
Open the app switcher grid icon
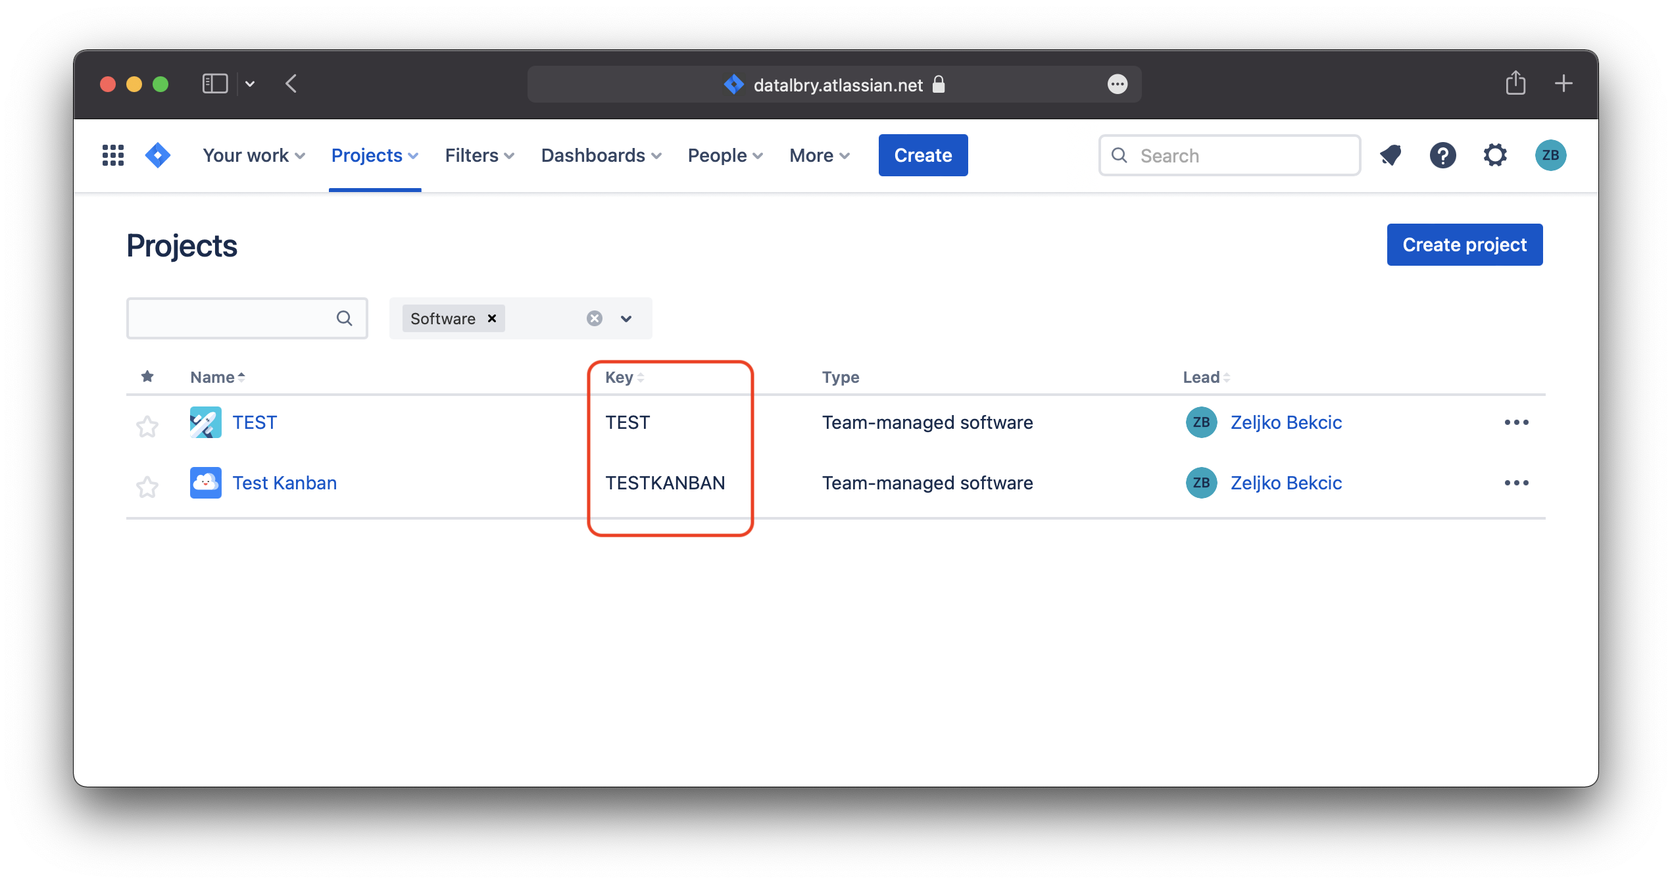click(x=113, y=155)
